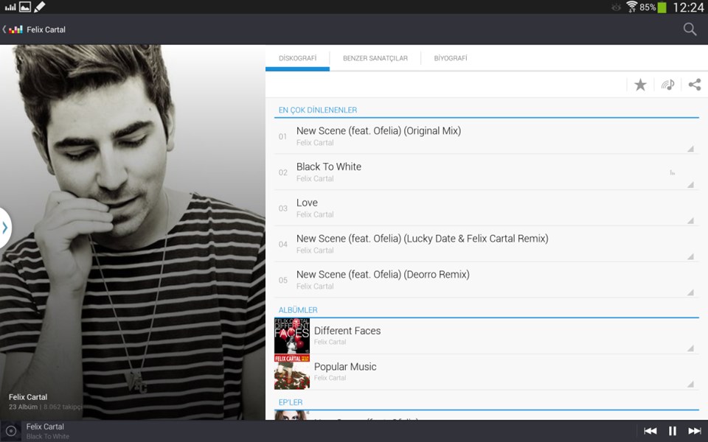The width and height of the screenshot is (708, 442).
Task: Tap the 23 Albüm count text
Action: (x=23, y=407)
